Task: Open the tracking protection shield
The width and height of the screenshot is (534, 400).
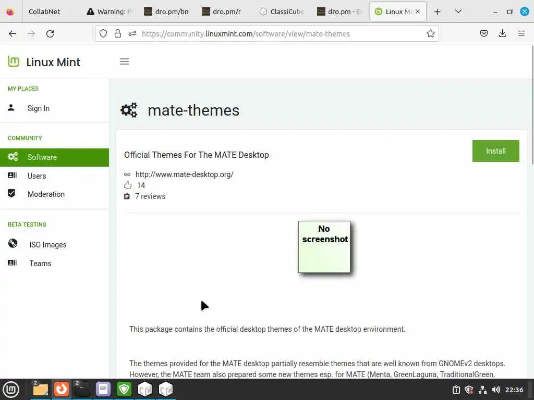Action: [103, 33]
